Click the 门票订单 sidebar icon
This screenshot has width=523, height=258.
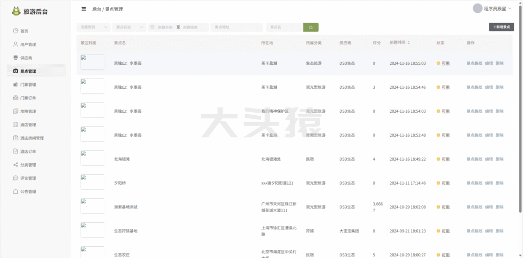pos(15,98)
